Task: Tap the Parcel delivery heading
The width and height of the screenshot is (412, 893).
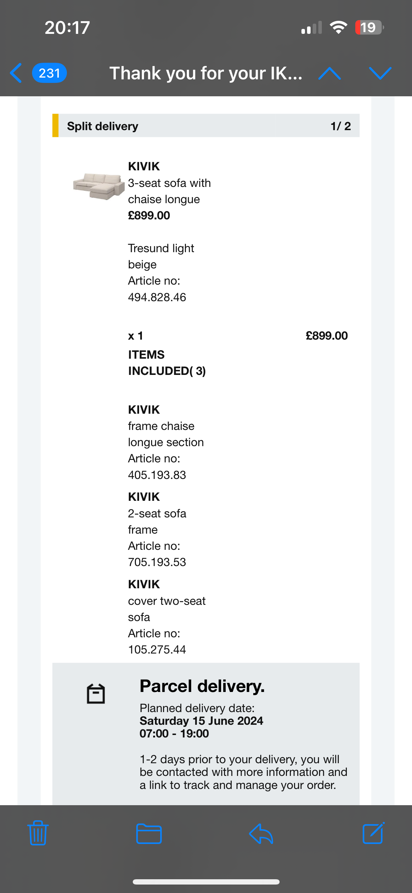Action: [x=202, y=686]
